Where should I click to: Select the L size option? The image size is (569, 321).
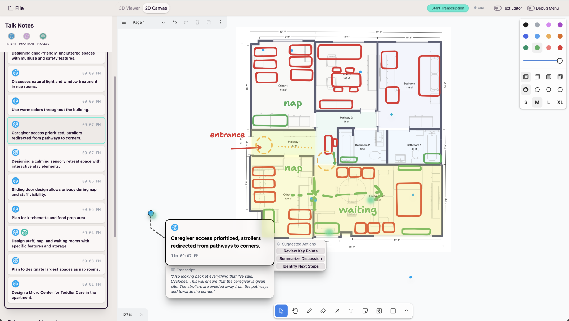pos(548,102)
